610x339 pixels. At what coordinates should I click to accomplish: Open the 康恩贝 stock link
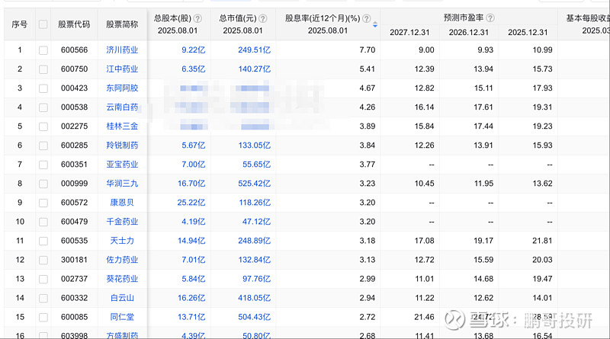122,202
